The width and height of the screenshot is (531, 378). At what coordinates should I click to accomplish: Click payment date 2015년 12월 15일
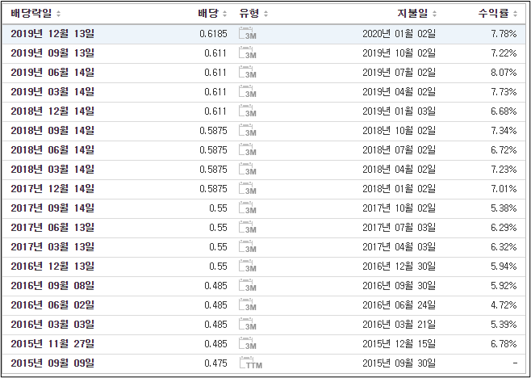(399, 343)
